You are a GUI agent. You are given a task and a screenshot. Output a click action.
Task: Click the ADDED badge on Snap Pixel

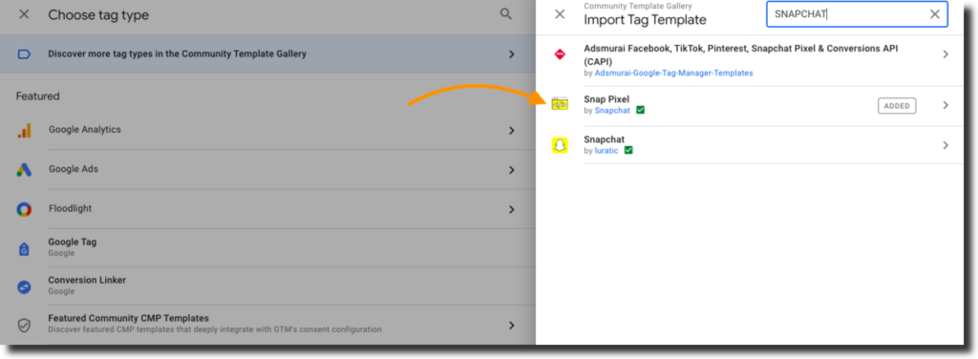[x=897, y=106]
